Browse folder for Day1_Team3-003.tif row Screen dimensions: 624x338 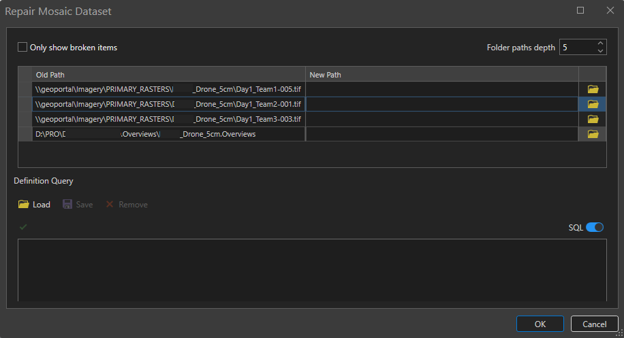coord(593,119)
